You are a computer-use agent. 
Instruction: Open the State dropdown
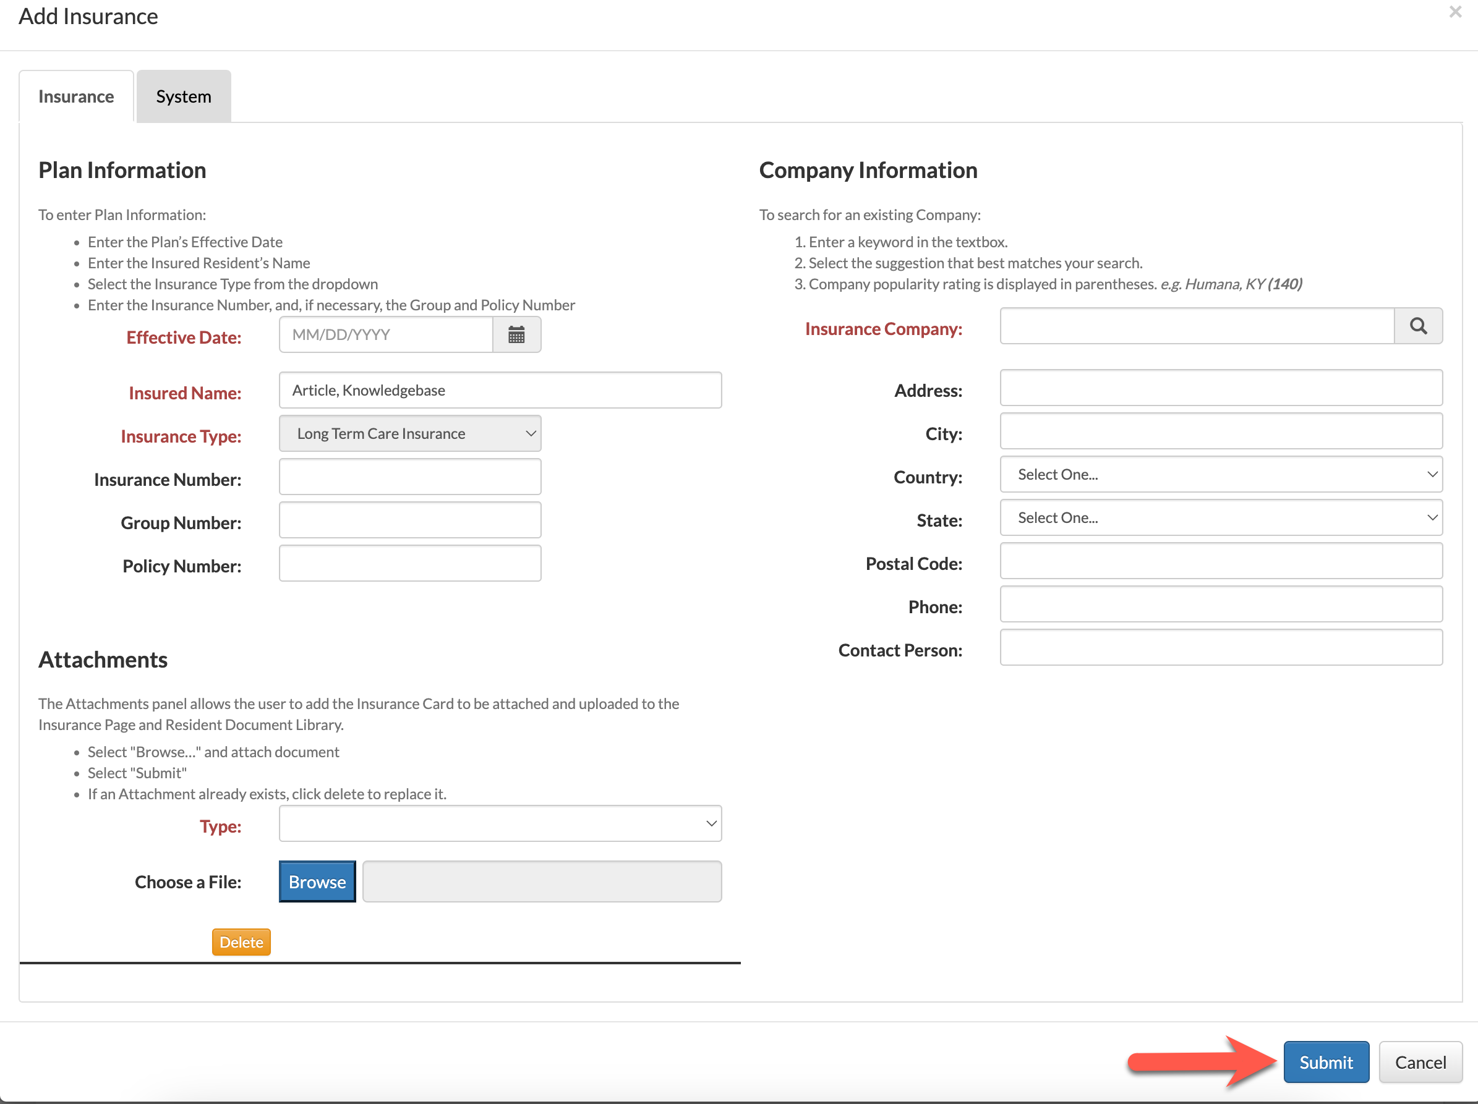tap(1221, 517)
